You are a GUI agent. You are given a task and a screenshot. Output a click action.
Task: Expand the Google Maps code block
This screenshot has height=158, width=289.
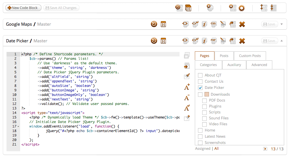coord(282,24)
